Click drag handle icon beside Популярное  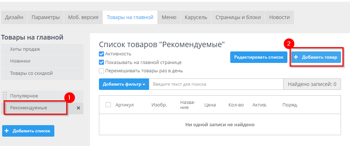5,96
